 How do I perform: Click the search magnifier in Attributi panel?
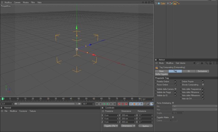pyautogui.click(x=206, y=63)
